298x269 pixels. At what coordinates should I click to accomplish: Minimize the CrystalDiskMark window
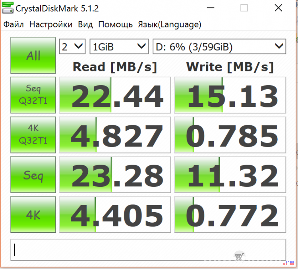(x=211, y=8)
